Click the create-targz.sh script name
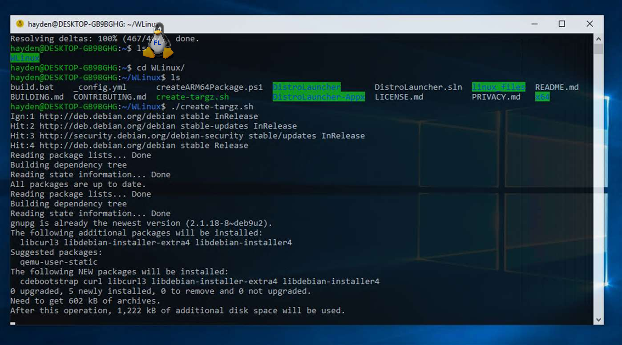The image size is (622, 345). (x=192, y=97)
